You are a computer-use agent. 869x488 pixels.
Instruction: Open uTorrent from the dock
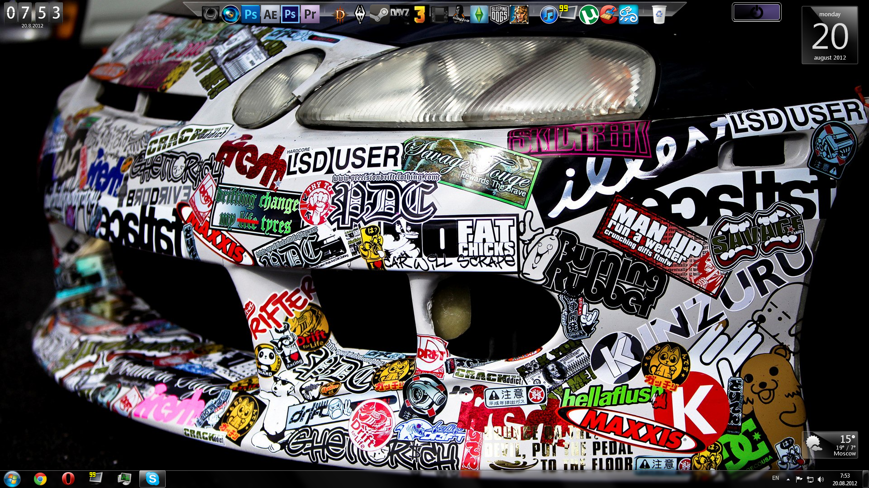pyautogui.click(x=589, y=14)
